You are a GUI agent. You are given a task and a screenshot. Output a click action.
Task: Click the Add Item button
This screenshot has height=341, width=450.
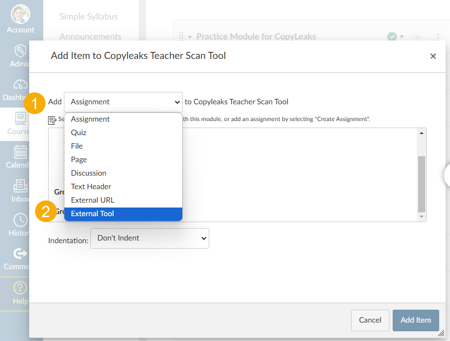[415, 320]
